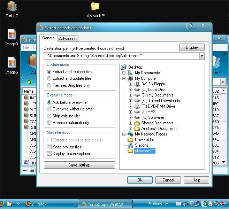The width and height of the screenshot is (229, 209).
Task: Switch to the General tab
Action: 49,38
